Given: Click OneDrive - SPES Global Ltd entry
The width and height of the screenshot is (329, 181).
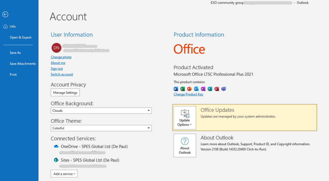Looking at the screenshot, I should click(x=94, y=147).
